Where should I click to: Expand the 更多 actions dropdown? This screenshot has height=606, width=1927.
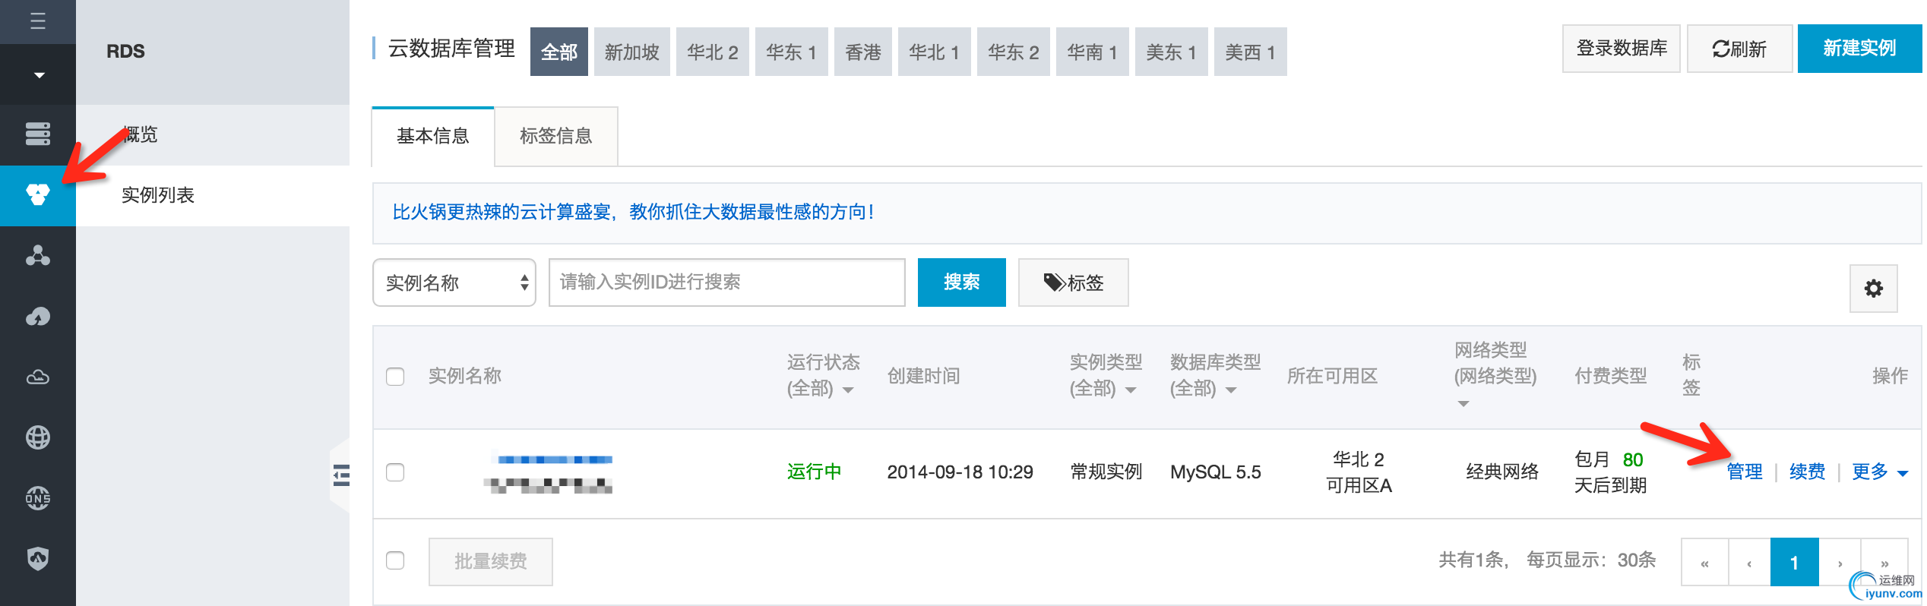point(1879,472)
